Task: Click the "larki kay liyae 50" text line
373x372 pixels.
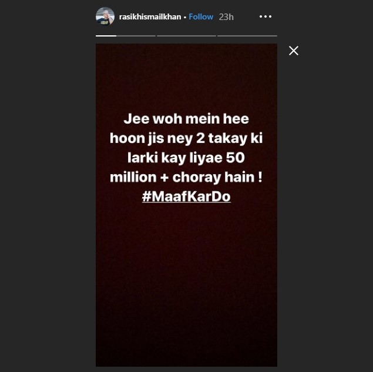Action: click(x=186, y=158)
